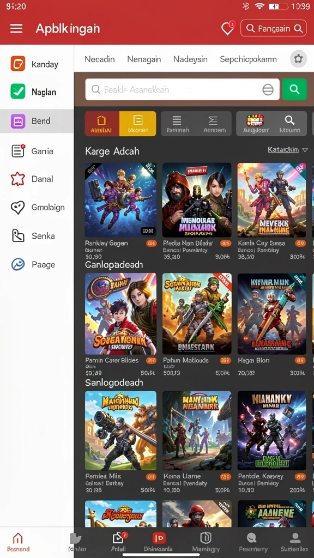Screen dimensions: 314x558
Task: Open the Kanday sidebar item
Action: [37, 64]
